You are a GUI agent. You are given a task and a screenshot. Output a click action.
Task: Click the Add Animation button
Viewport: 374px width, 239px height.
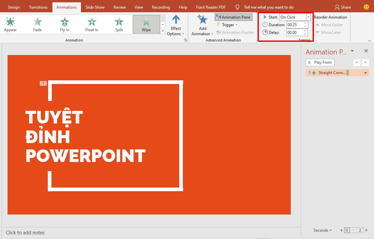[x=202, y=24]
